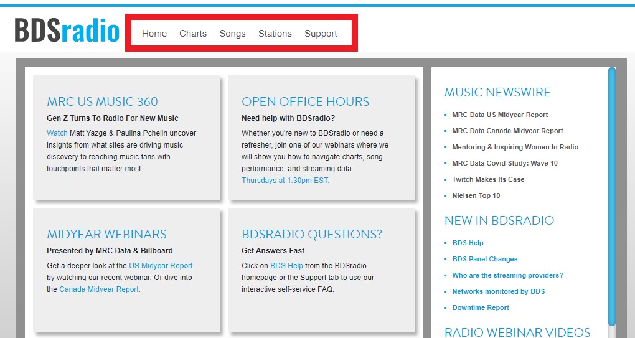Open Downtime Report link
The width and height of the screenshot is (635, 338).
(481, 307)
